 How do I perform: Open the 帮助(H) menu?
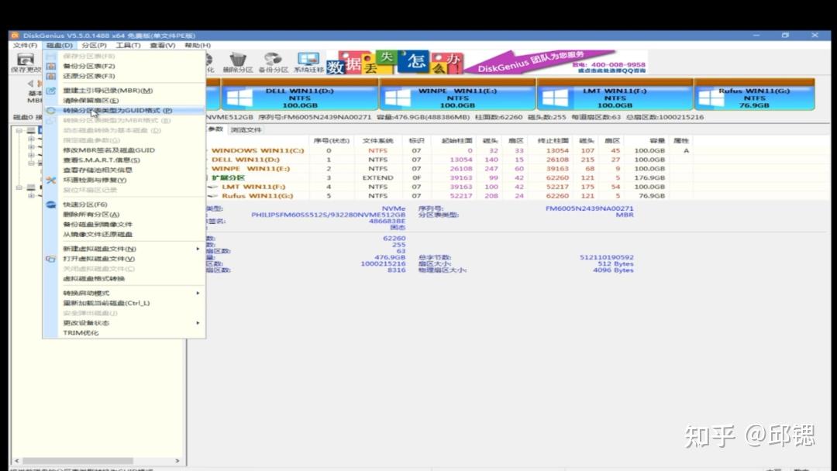click(198, 46)
